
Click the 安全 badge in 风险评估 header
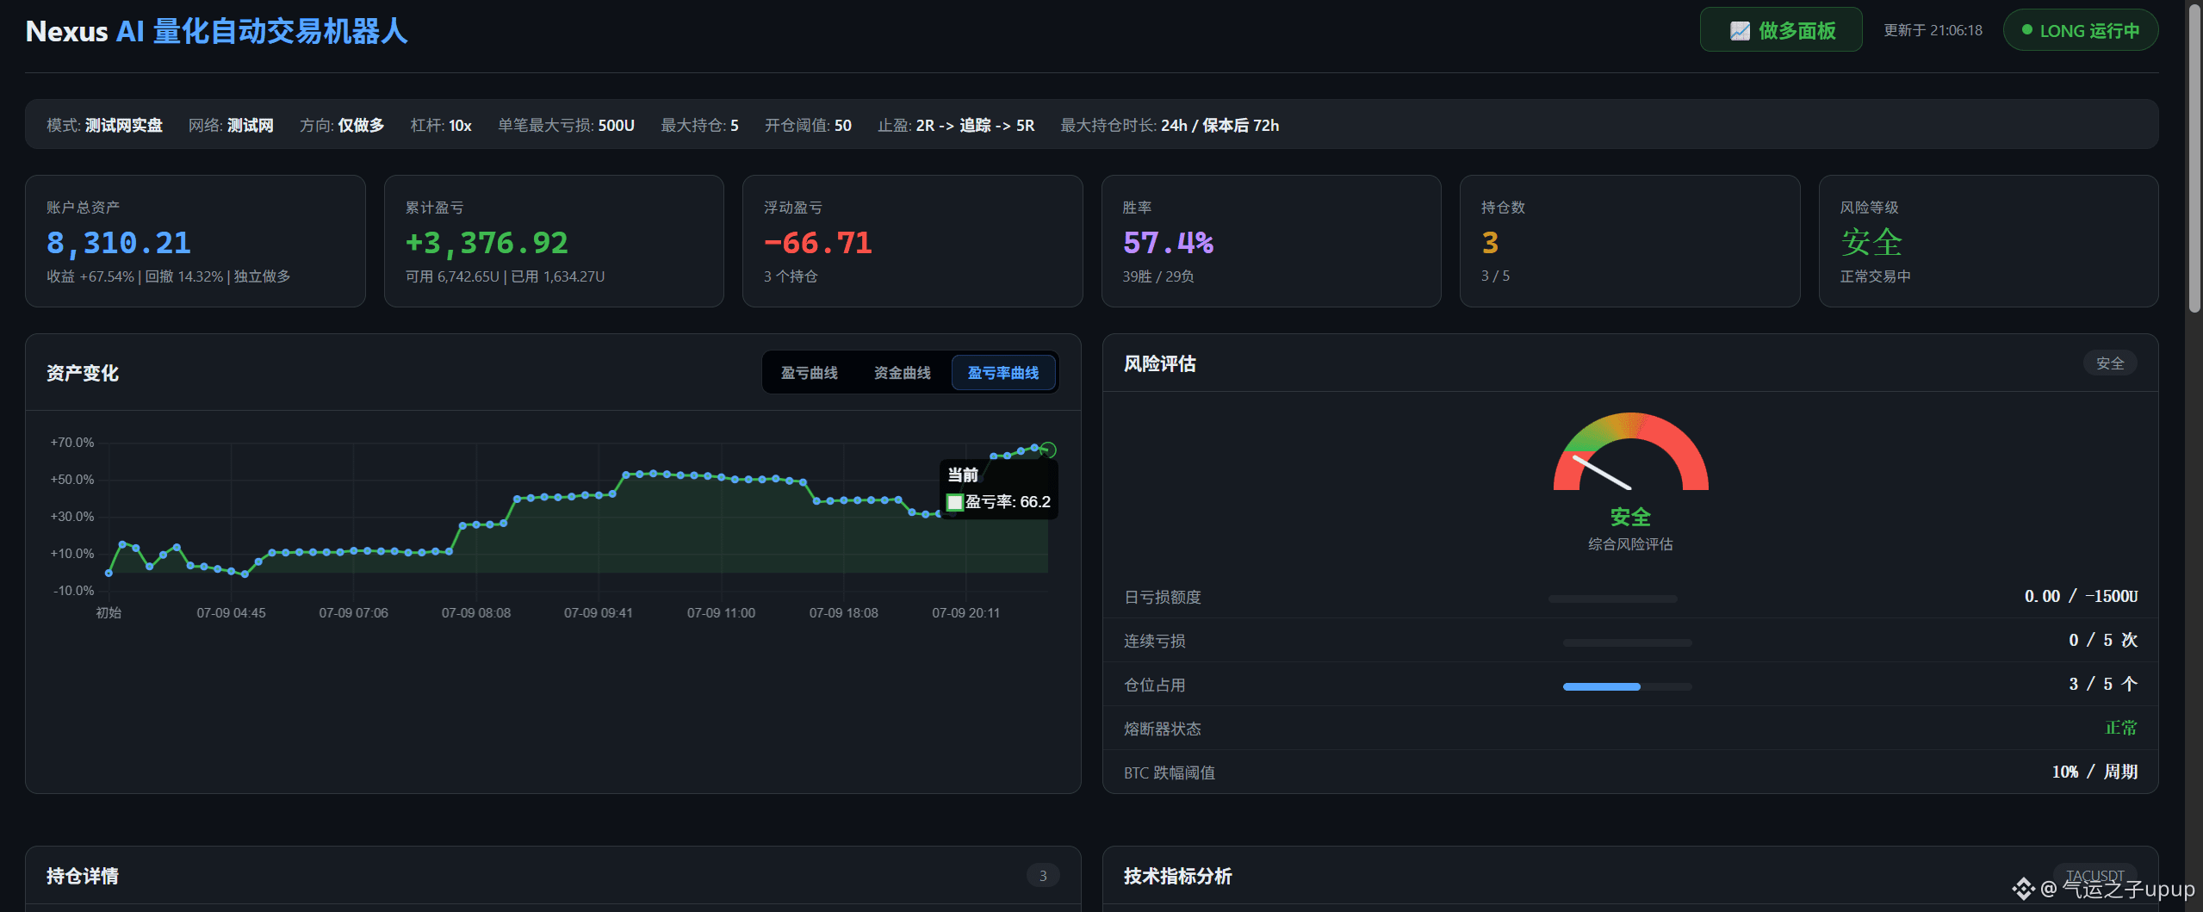(x=2110, y=363)
